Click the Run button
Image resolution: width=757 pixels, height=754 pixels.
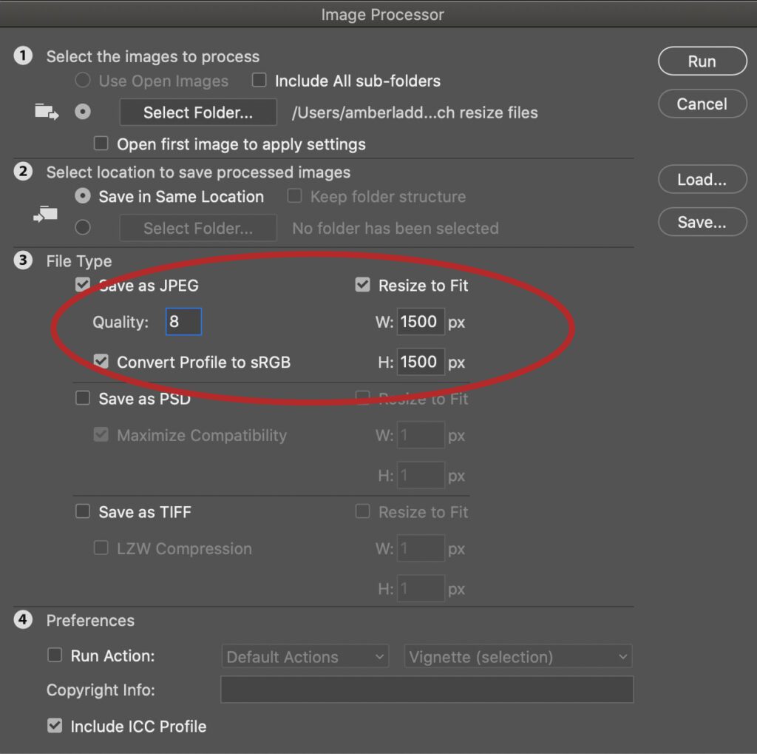coord(701,61)
